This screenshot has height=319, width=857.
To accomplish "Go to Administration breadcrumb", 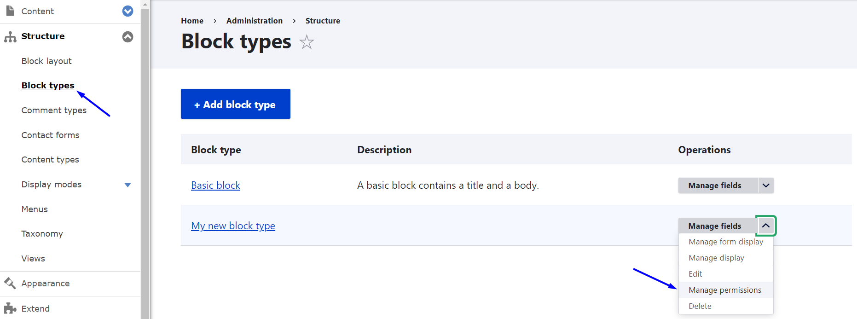I will click(254, 21).
